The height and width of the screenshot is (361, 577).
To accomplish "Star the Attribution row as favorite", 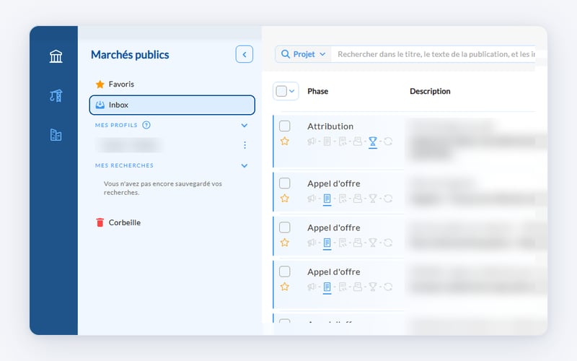I will coord(284,141).
